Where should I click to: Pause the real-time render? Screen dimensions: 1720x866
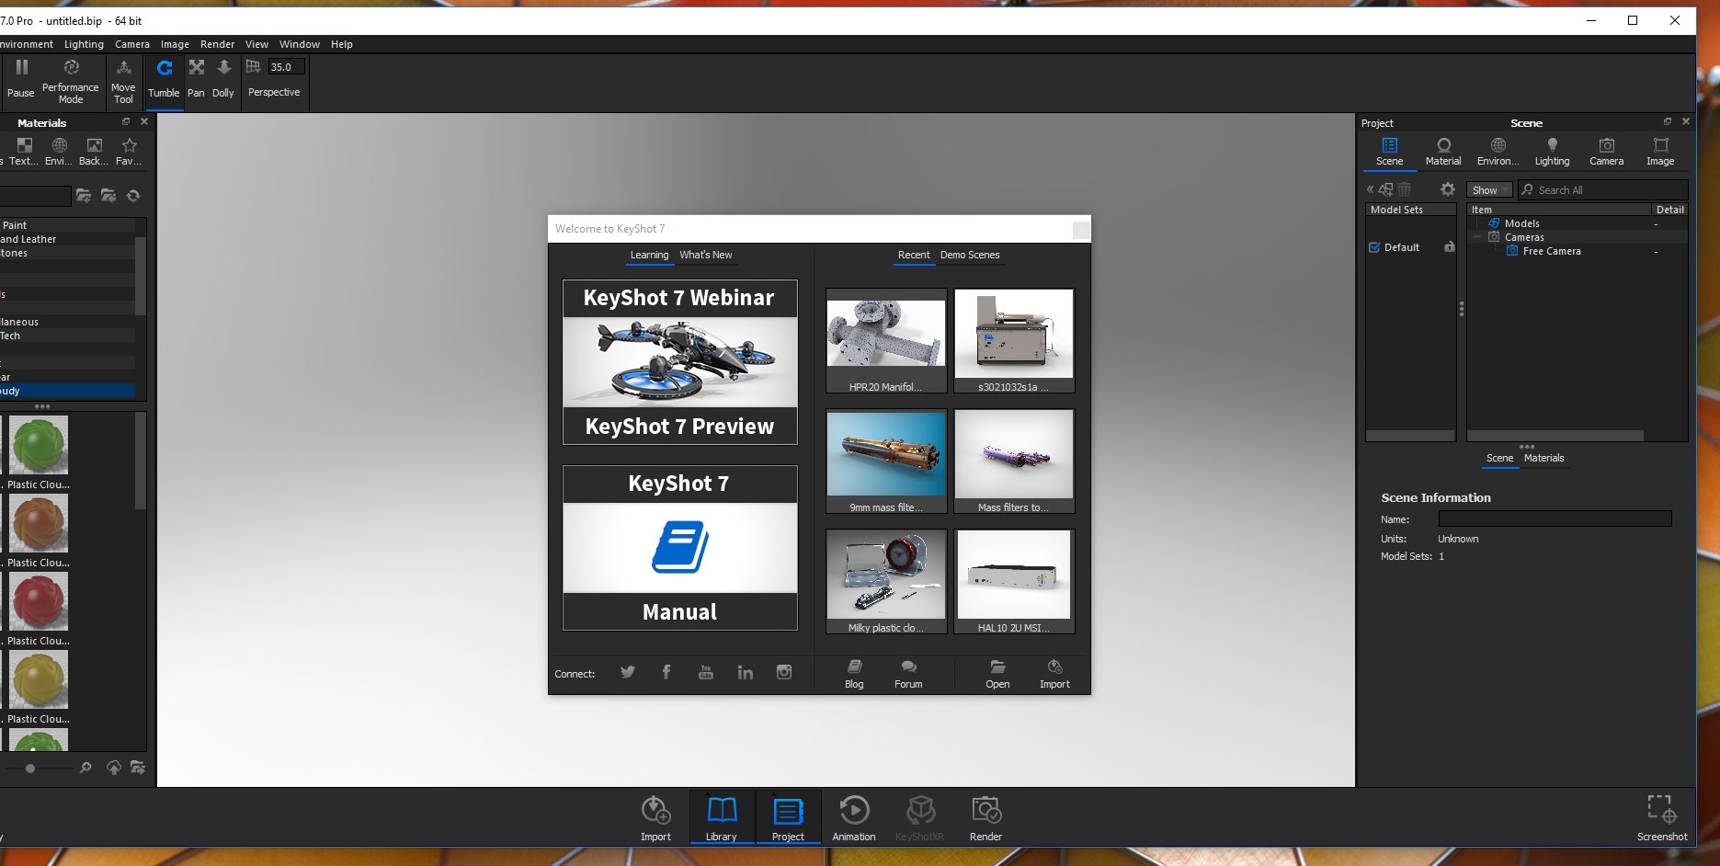tap(21, 79)
